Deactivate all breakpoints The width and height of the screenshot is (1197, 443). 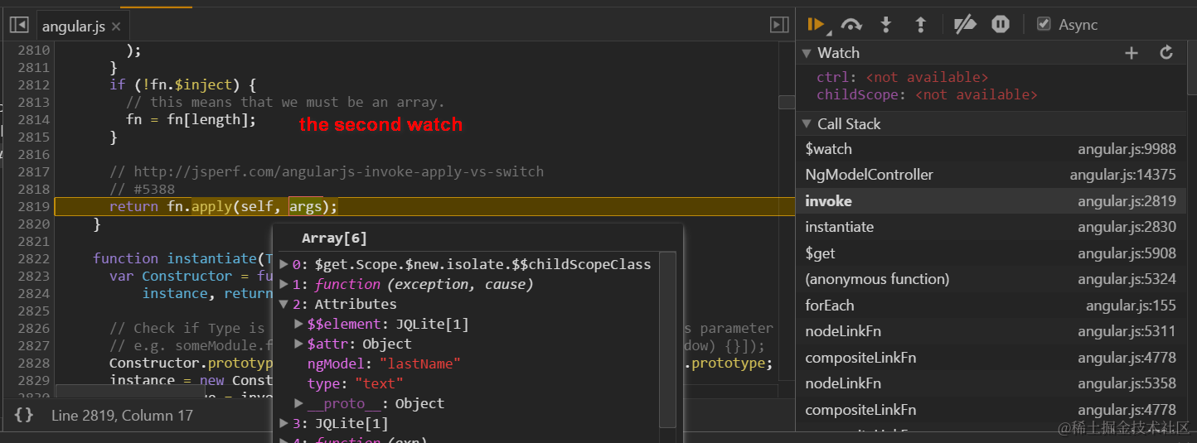pos(965,25)
